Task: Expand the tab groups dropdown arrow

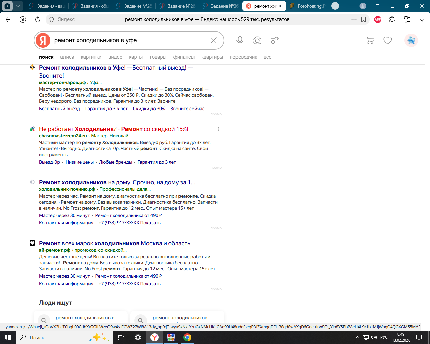Action: pyautogui.click(x=18, y=6)
